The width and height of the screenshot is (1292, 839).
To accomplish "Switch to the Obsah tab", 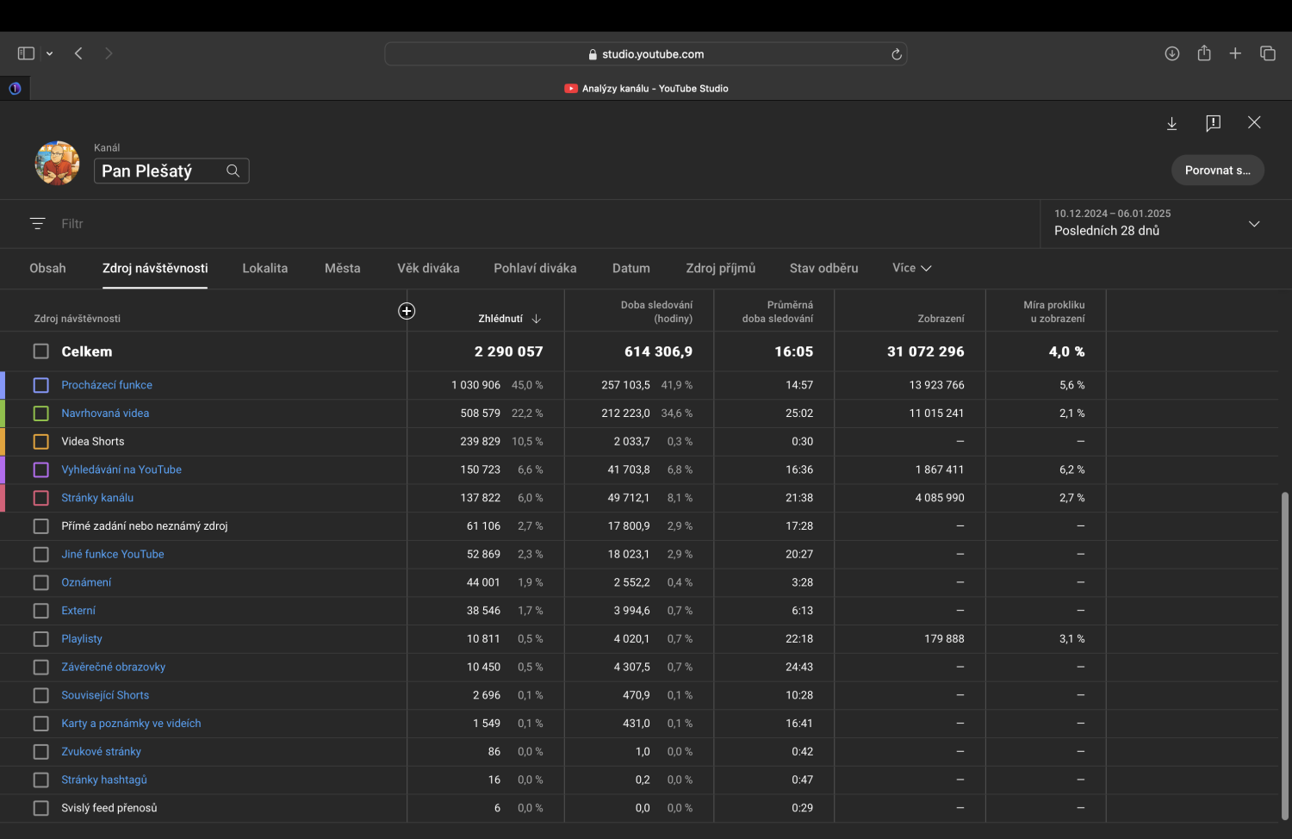I will pos(47,268).
